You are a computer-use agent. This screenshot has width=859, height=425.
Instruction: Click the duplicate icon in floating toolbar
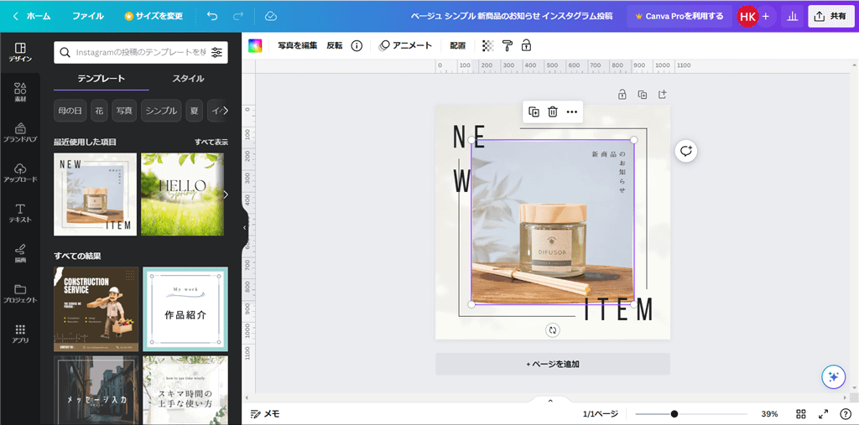[534, 111]
